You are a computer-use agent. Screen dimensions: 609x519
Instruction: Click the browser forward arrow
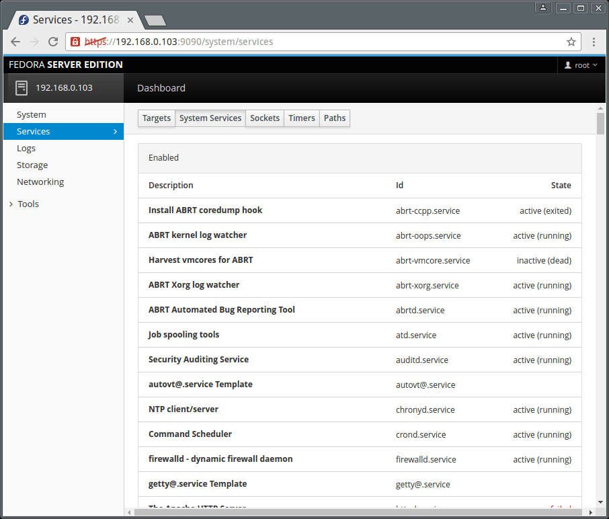[x=34, y=42]
